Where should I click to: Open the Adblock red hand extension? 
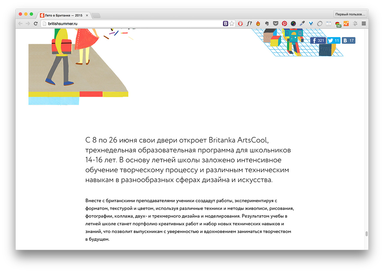[240, 23]
